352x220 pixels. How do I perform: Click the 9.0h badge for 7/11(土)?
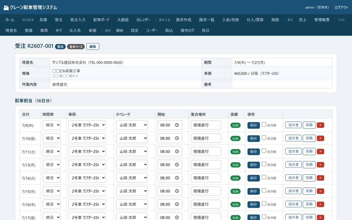[236, 152]
